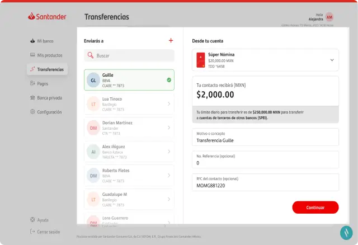Viewport: 358px width, 245px height.
Task: Click the Alex Iñiguez name text
Action: pos(114,147)
